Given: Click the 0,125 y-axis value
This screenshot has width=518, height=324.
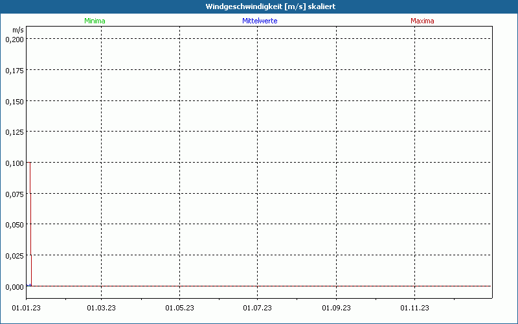Looking at the screenshot, I should click(14, 132).
